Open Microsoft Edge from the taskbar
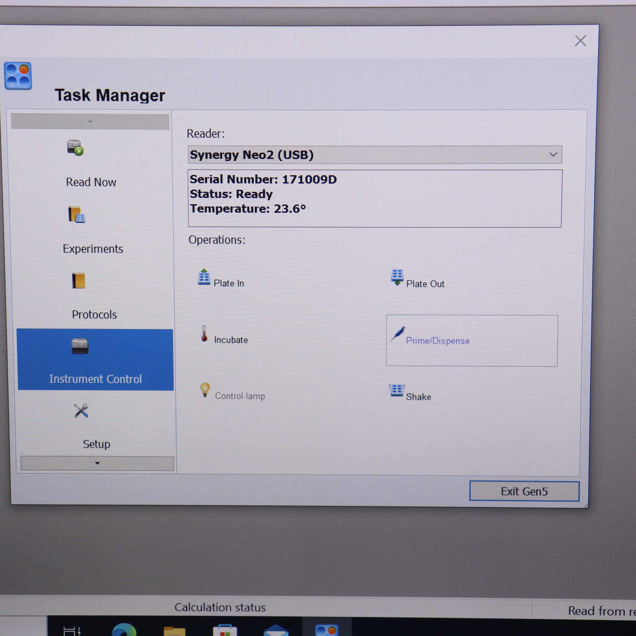 tap(124, 631)
